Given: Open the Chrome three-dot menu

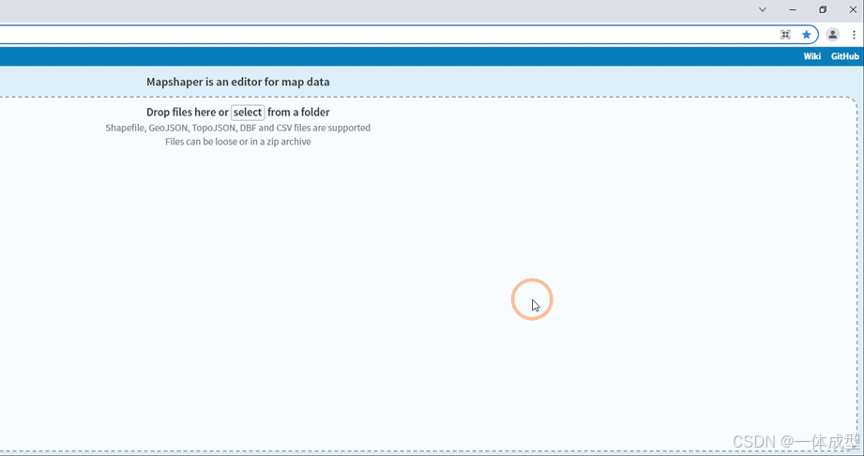Looking at the screenshot, I should tap(854, 35).
